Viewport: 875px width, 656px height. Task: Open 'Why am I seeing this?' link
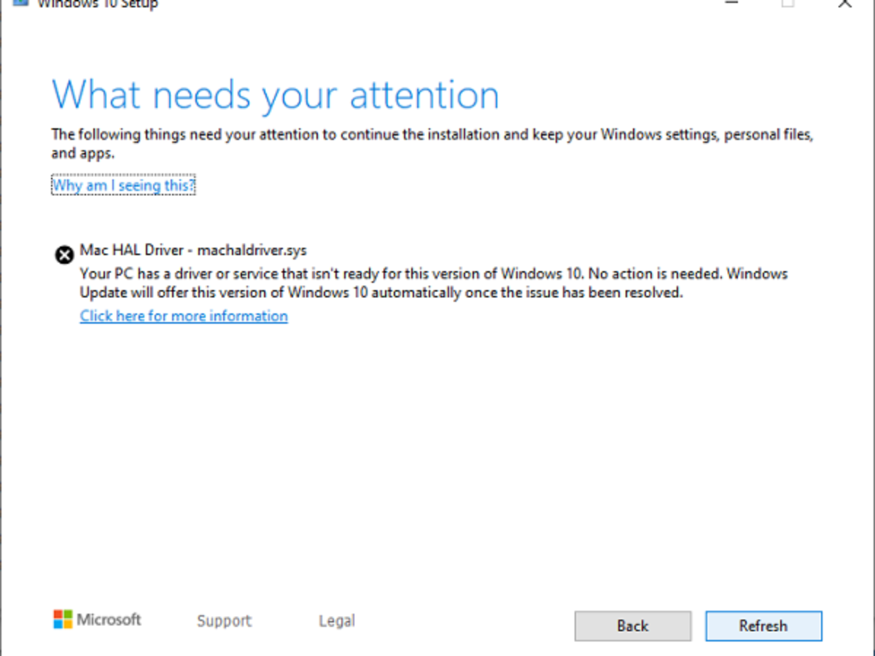click(x=123, y=185)
